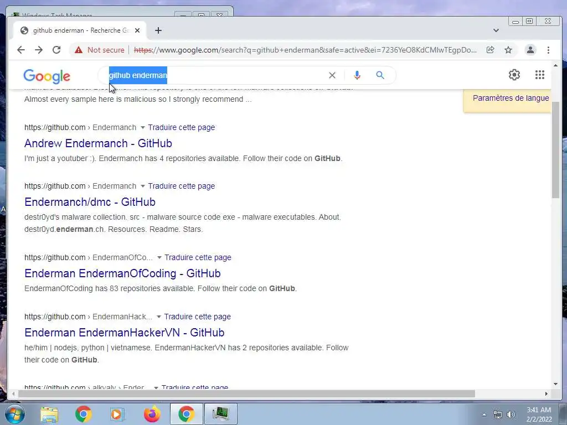Open the Windows Start button
This screenshot has width=567, height=425.
15,414
